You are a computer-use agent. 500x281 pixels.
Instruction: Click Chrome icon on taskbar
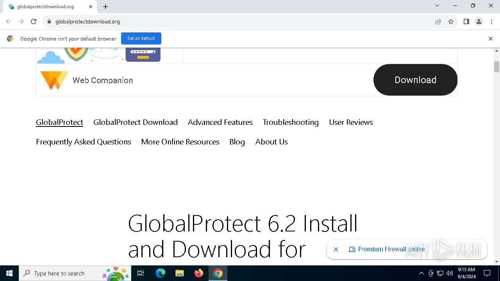pyautogui.click(x=218, y=273)
